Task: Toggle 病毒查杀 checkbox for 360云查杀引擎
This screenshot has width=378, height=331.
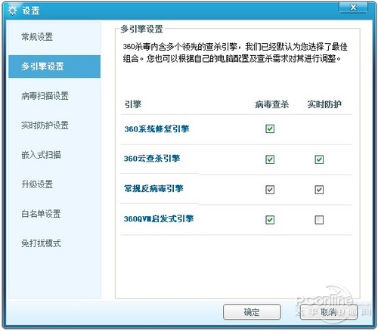Action: point(270,159)
